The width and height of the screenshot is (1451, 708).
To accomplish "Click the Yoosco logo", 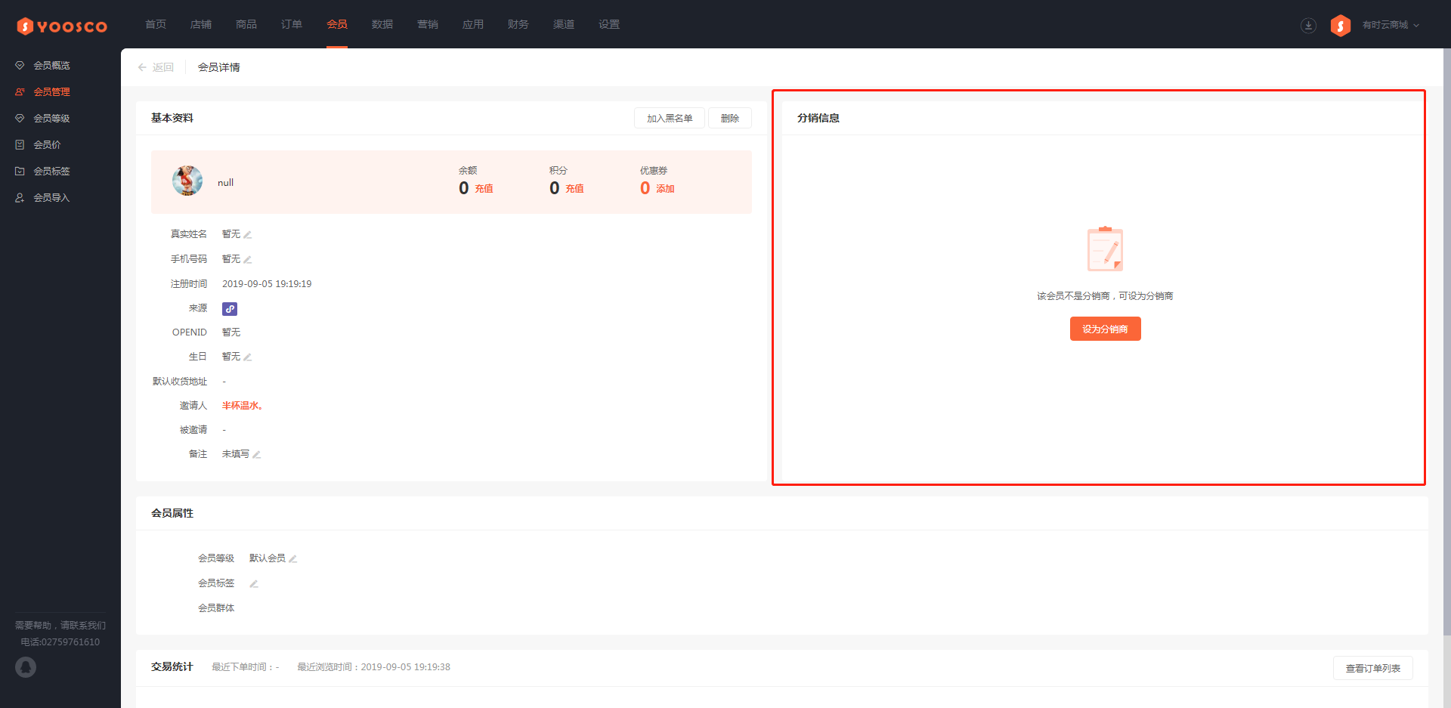I will 62,26.
